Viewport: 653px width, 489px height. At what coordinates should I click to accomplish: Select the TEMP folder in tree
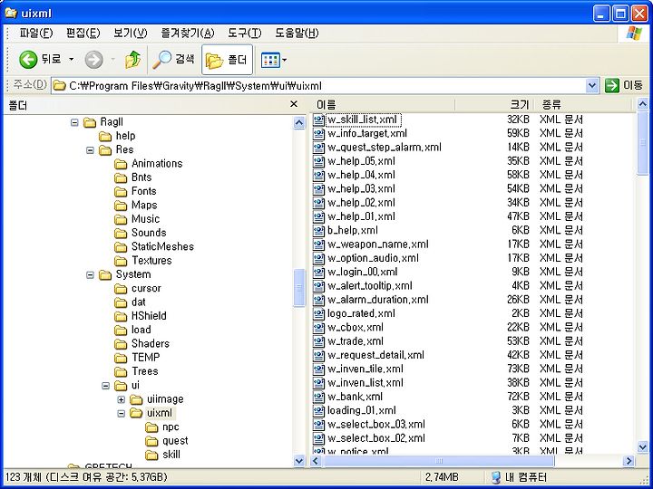click(x=145, y=357)
